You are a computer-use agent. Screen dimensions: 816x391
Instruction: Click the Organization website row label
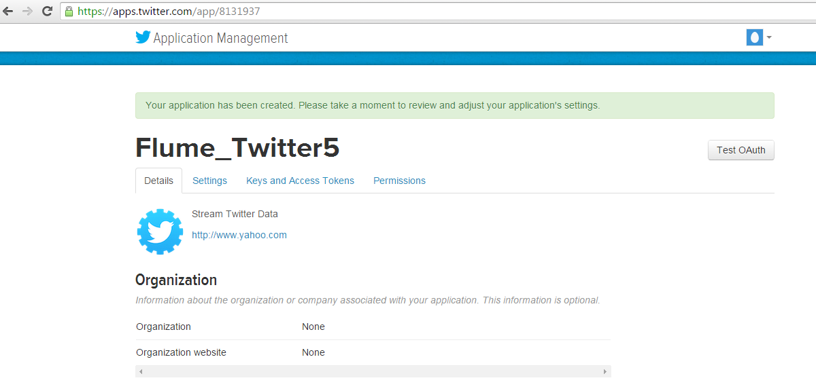point(181,352)
